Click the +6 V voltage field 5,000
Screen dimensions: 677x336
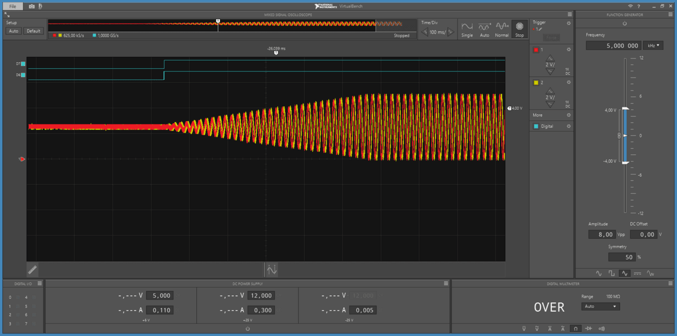(160, 295)
